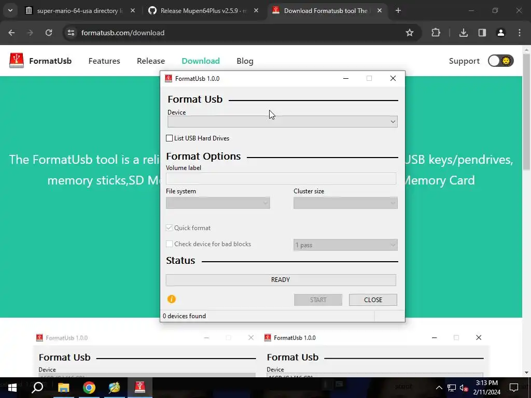Click the right FormatUsb screenshot thumbnail

click(375, 354)
